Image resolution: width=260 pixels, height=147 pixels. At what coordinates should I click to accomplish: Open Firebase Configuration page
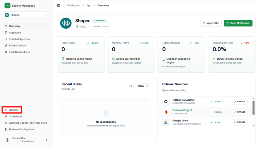pyautogui.click(x=26, y=129)
